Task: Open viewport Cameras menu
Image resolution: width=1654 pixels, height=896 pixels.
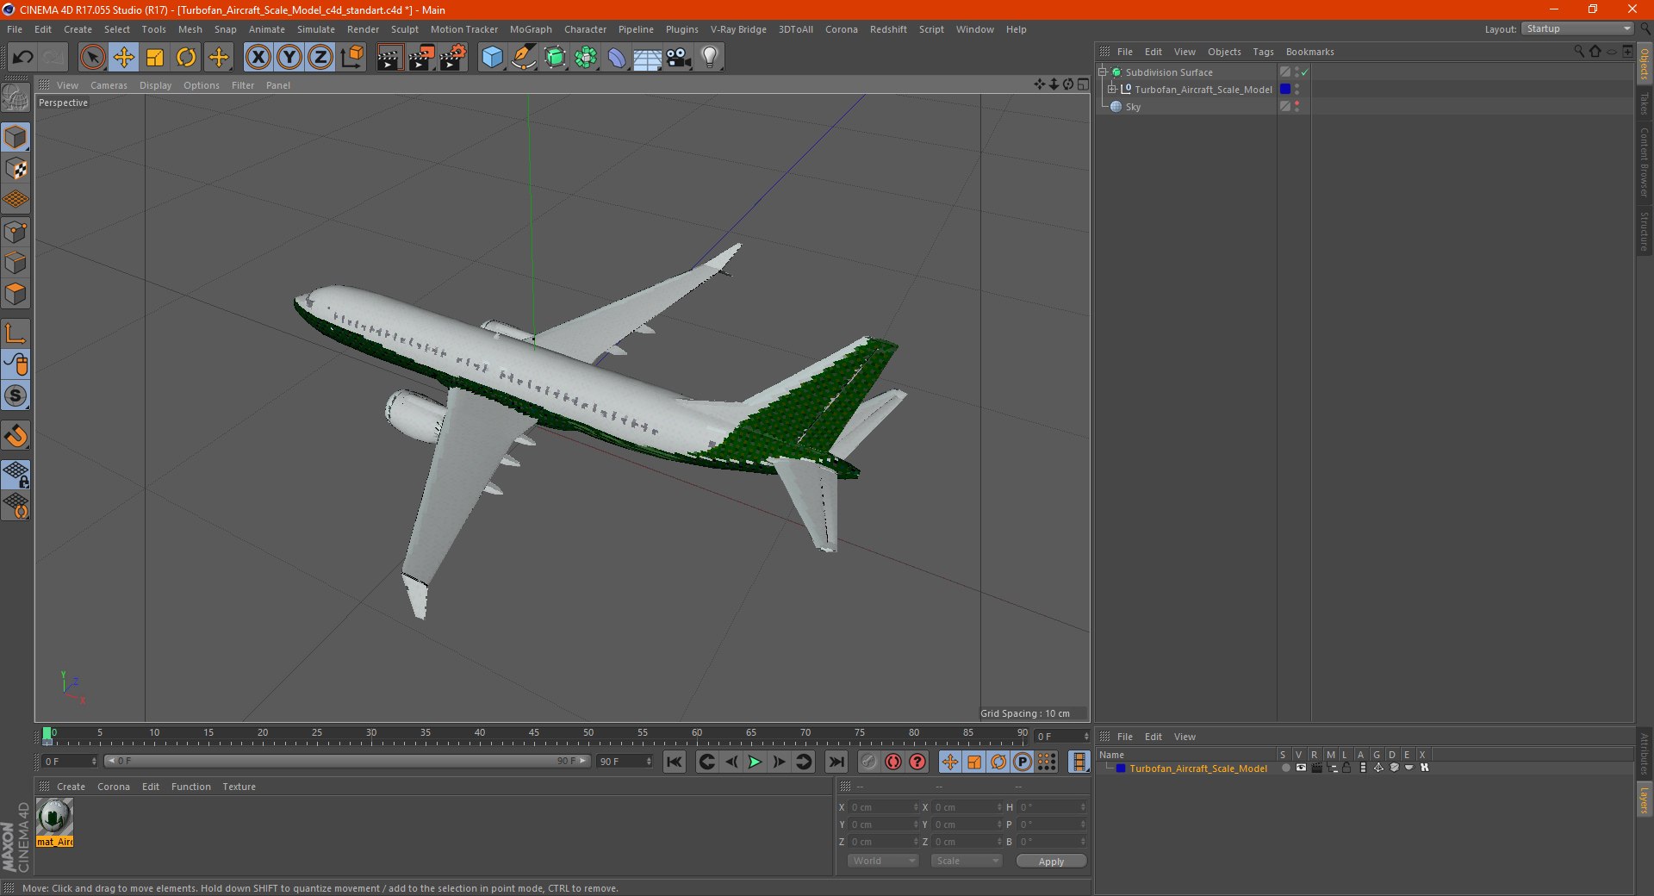Action: 109,85
